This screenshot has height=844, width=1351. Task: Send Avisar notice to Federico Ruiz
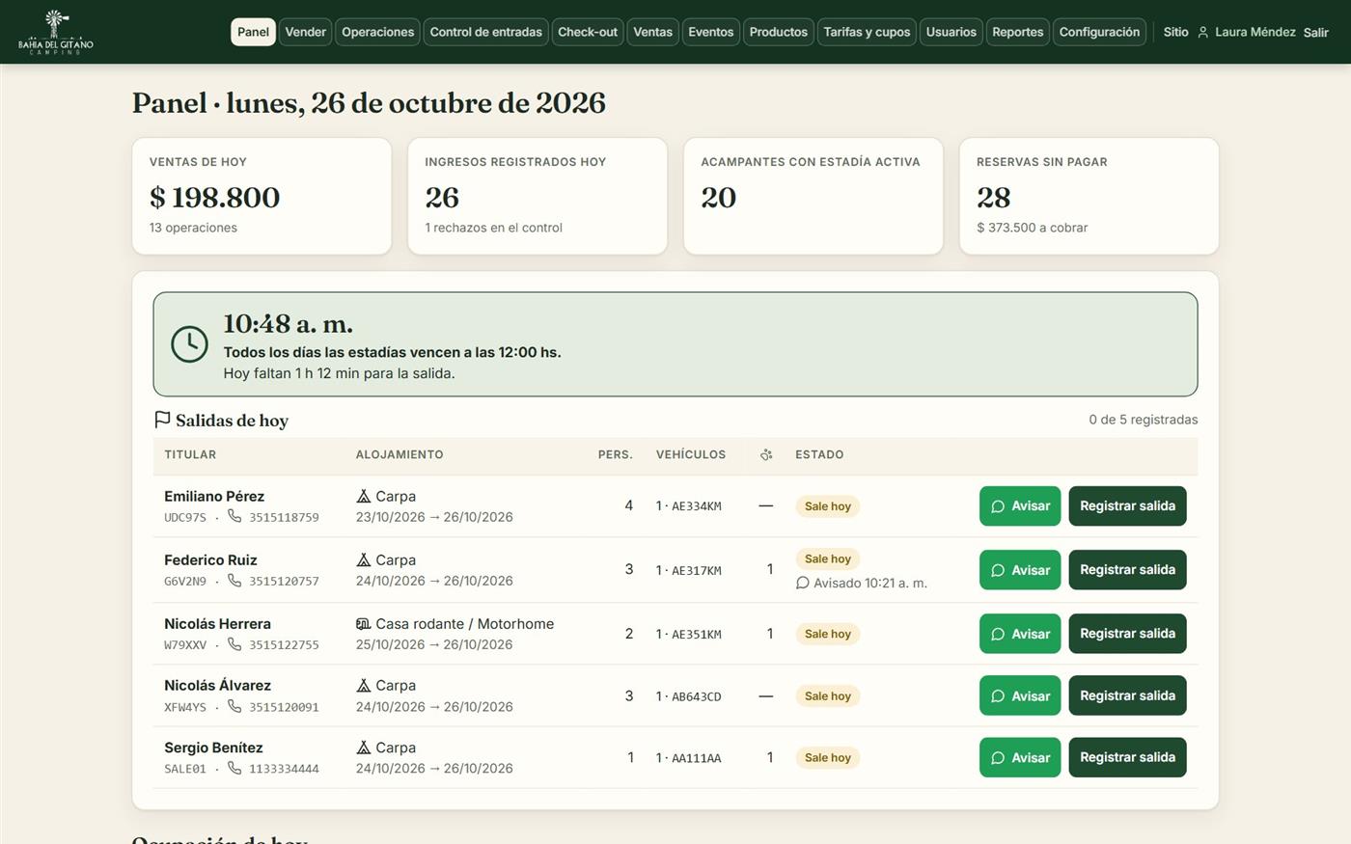pos(1020,570)
